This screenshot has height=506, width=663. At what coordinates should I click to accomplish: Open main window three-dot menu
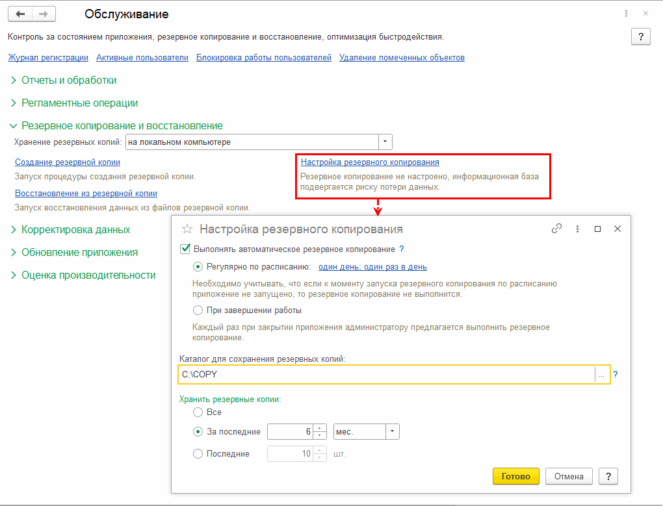click(626, 14)
